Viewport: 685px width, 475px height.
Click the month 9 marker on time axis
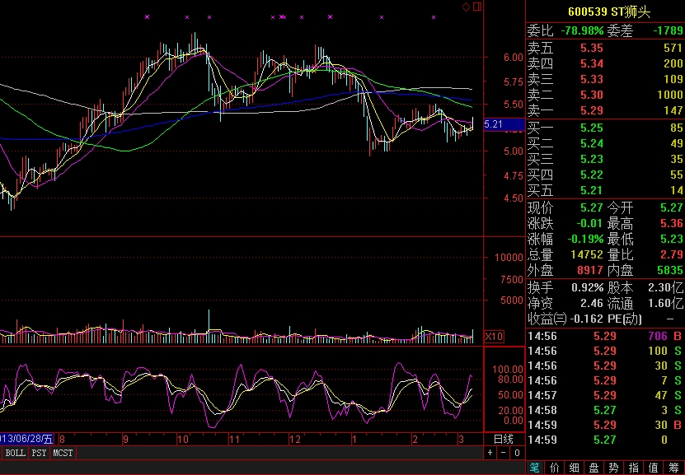(126, 440)
